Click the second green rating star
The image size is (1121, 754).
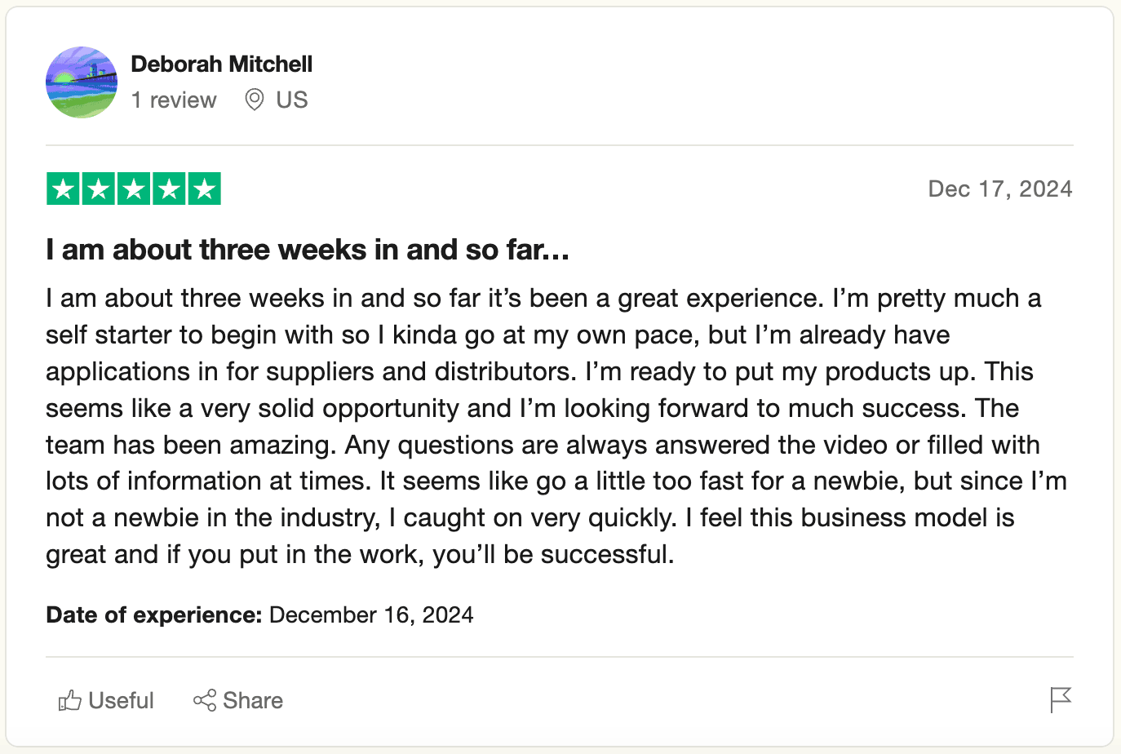click(x=98, y=189)
